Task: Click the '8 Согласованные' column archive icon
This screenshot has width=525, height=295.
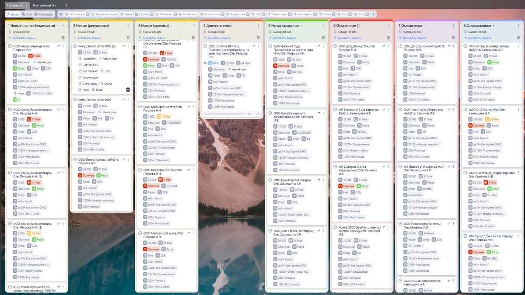Action: pos(518,38)
